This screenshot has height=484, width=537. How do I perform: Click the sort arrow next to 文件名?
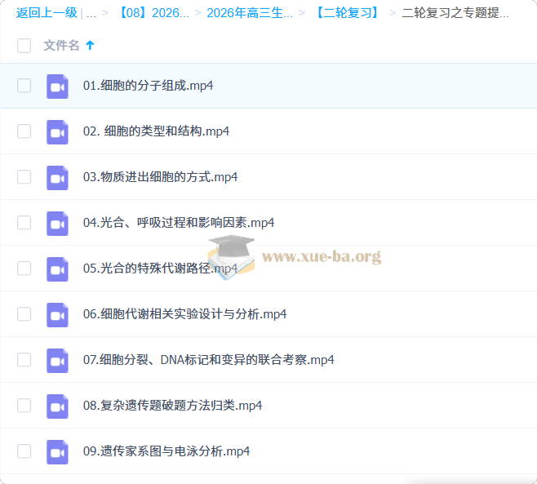click(x=90, y=46)
